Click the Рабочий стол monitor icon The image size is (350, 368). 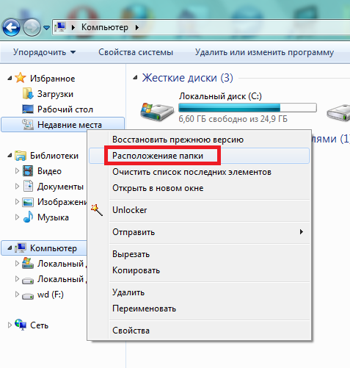click(x=28, y=109)
